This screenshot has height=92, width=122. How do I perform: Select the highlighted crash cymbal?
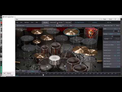point(71,32)
